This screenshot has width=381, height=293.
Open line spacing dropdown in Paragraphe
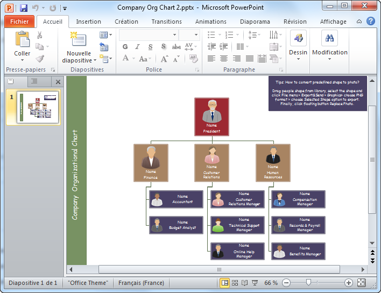(254, 35)
